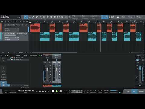Viewport: 145px width, 109px height.
Task: Select the Listen speaker tool
Action: point(51,17)
